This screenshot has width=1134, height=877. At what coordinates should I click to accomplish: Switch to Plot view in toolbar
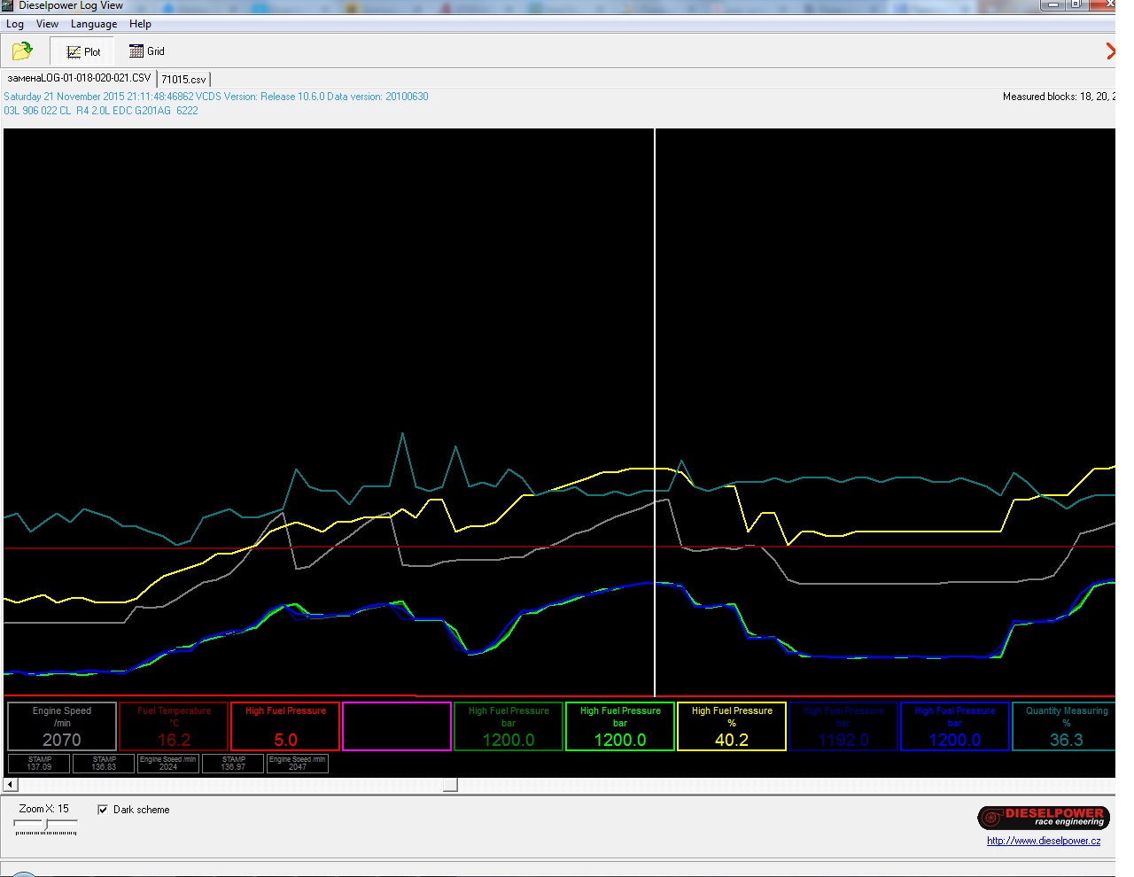click(83, 51)
